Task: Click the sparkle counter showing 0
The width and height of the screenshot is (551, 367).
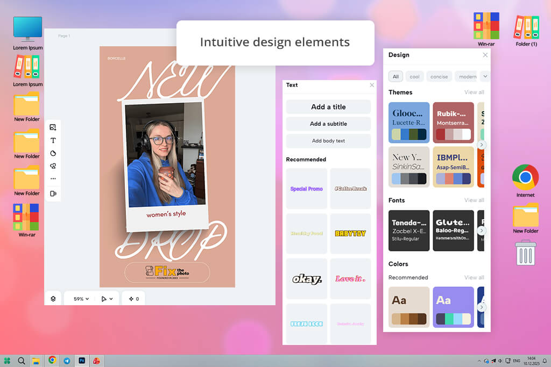Action: (x=134, y=299)
